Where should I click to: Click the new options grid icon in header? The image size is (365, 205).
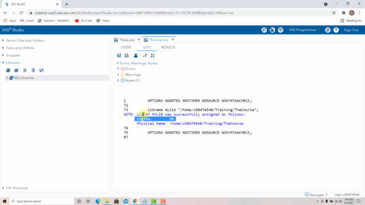tap(281, 30)
